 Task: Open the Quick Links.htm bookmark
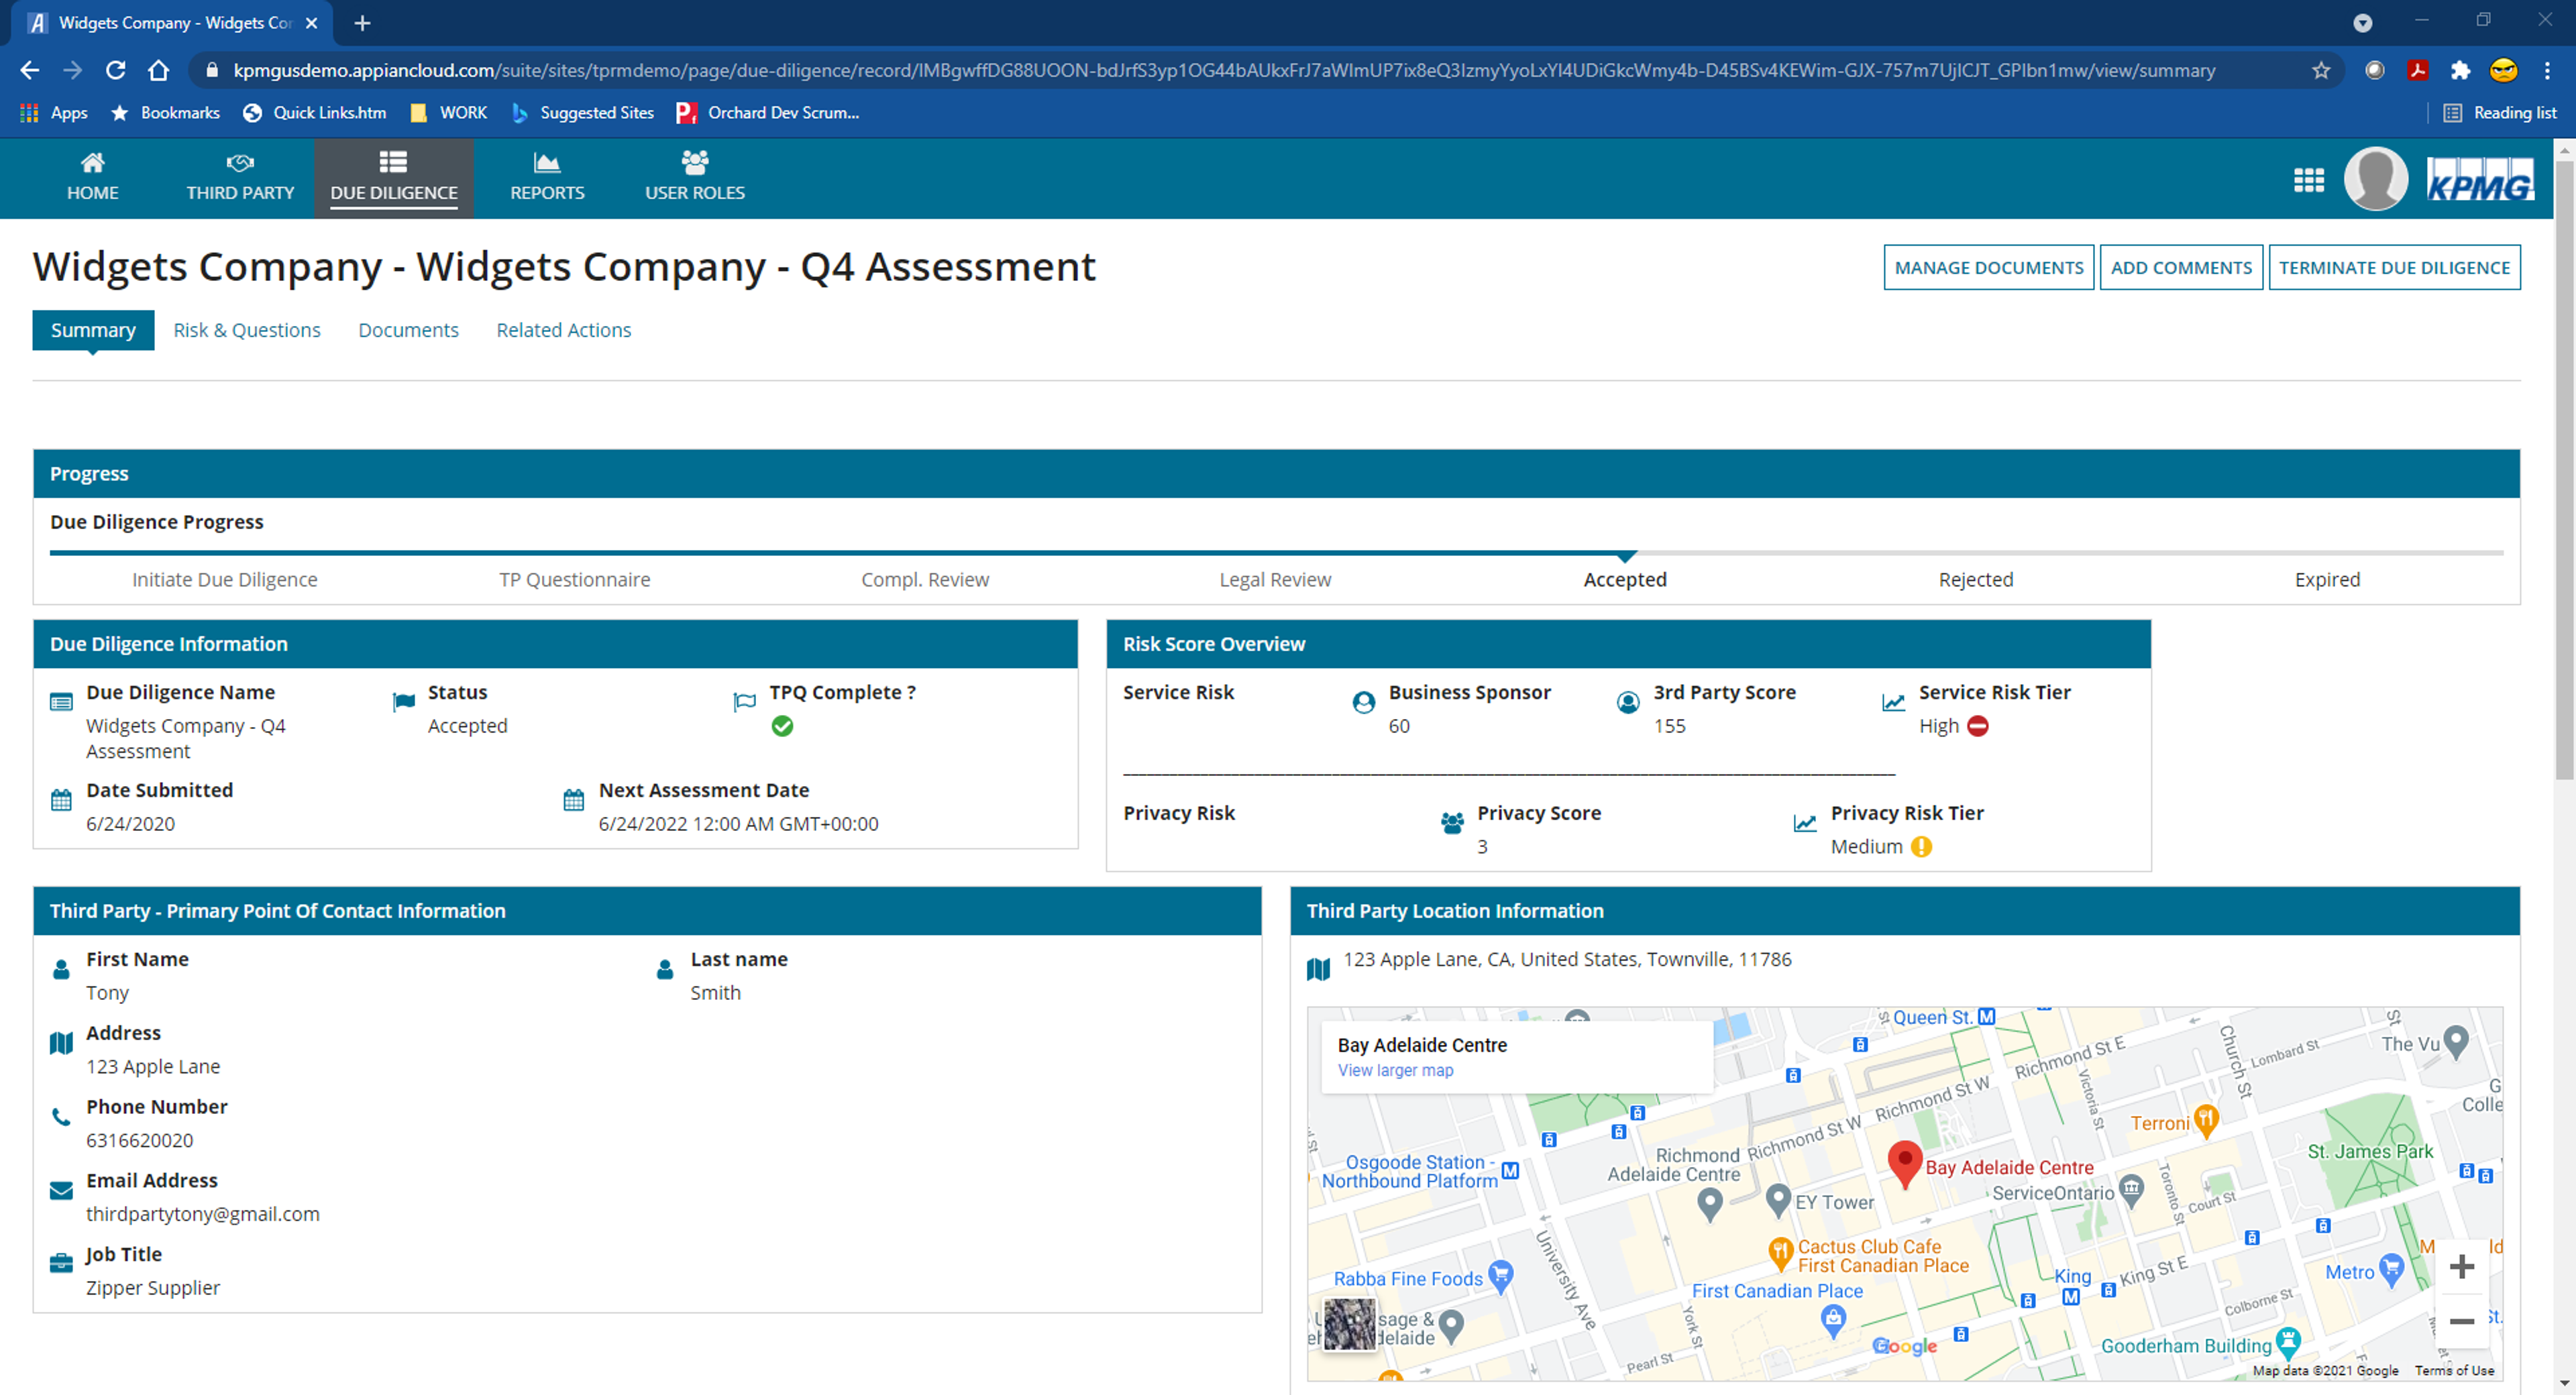point(315,113)
